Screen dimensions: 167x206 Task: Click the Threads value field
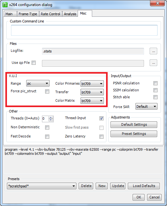[x=45, y=119]
